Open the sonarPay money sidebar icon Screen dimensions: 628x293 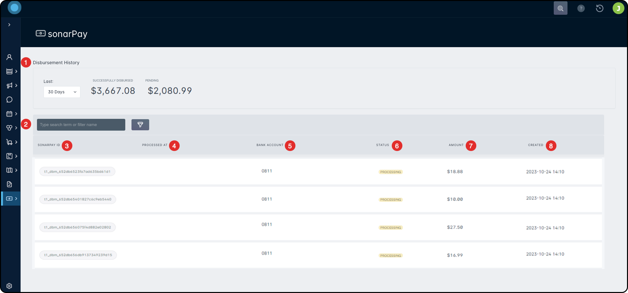click(9, 198)
